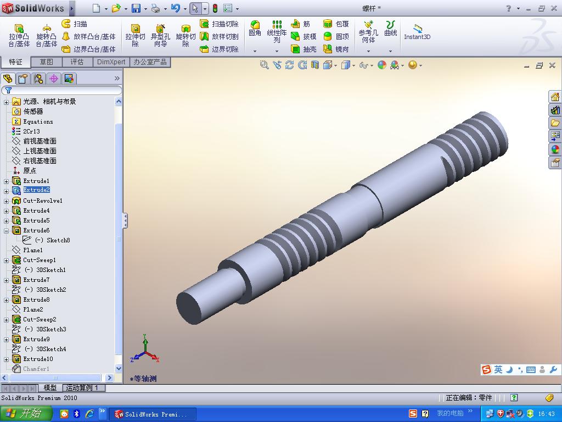Click the Section View icon in view toolbar

coord(314,65)
